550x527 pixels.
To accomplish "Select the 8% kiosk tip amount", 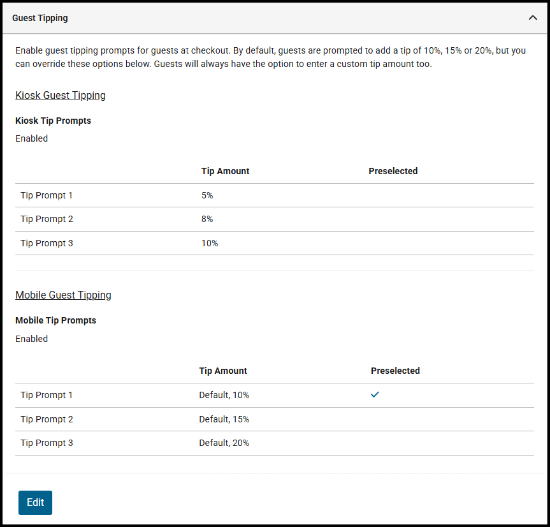I will pos(207,219).
